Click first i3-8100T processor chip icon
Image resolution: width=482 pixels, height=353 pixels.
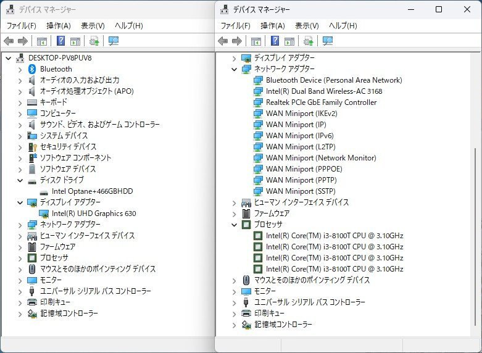pyautogui.click(x=258, y=236)
